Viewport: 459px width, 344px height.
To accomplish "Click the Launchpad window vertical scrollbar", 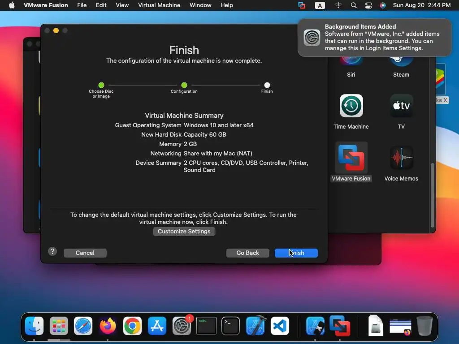I will pos(432,195).
